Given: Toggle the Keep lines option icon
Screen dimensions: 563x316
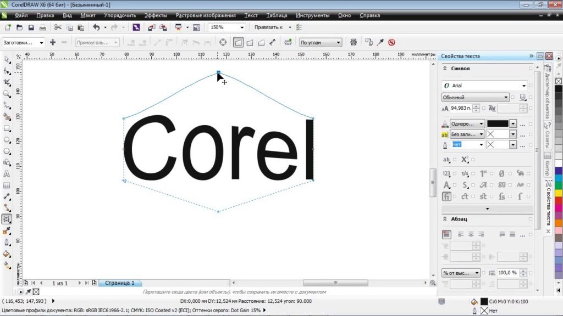Looking at the screenshot, I should (x=354, y=42).
